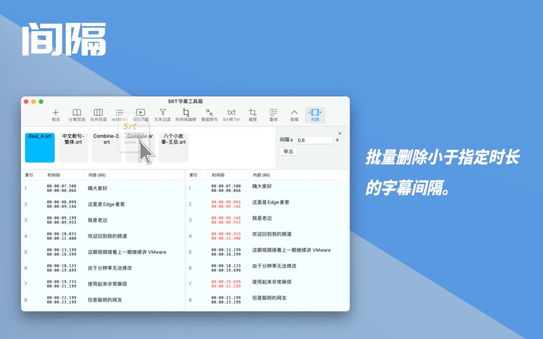Click the right pane 索引 column header
Image resolution: width=543 pixels, height=339 pixels.
(x=193, y=175)
